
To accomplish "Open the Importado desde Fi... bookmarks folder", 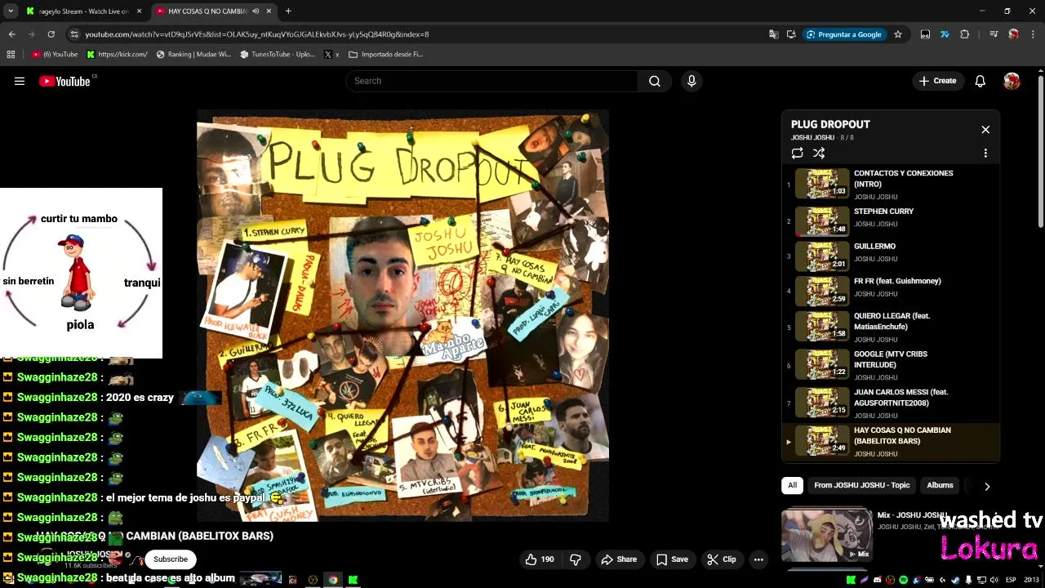I will 385,55.
